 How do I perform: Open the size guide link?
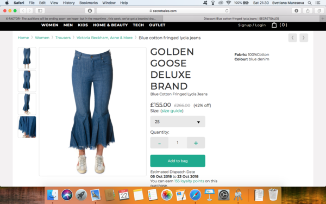[x=172, y=111]
